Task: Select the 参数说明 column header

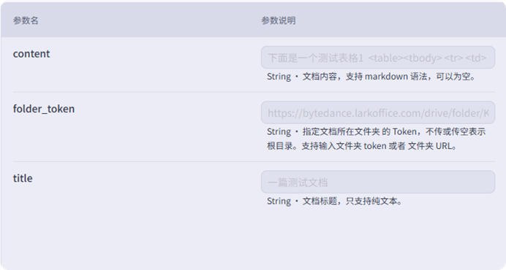Action: click(x=278, y=20)
